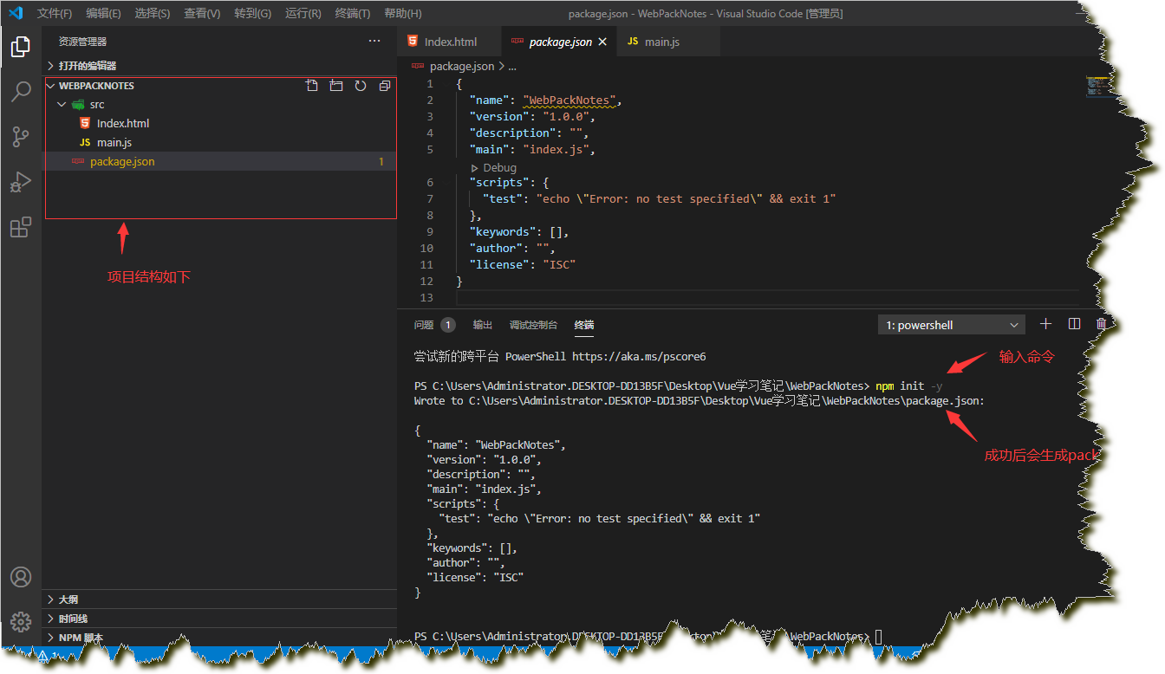Open the aka.ms/pscore6 link in terminal
This screenshot has height=674, width=1165.
(639, 356)
